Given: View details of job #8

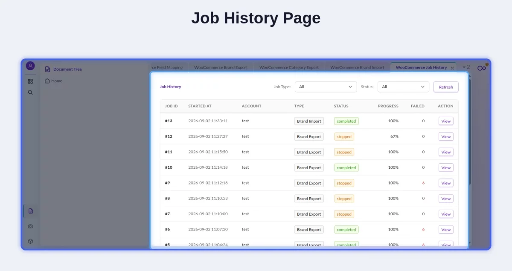Looking at the screenshot, I should [x=446, y=199].
